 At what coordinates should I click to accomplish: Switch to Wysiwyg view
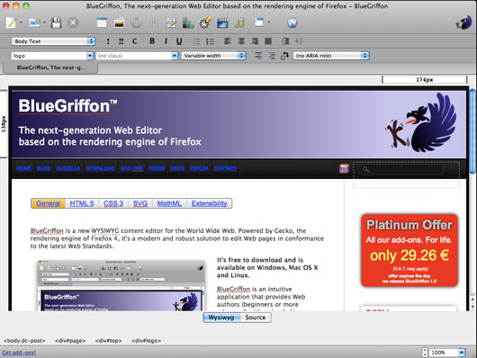tap(221, 318)
